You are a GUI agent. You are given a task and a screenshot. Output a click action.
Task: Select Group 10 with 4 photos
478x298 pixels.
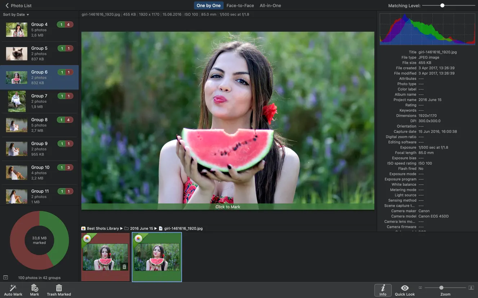click(39, 172)
